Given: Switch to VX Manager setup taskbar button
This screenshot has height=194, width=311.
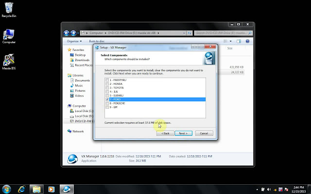Looking at the screenshot, I should tap(67, 190).
